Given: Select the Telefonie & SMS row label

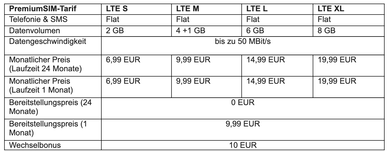Looking at the screenshot, I should coord(39,20).
